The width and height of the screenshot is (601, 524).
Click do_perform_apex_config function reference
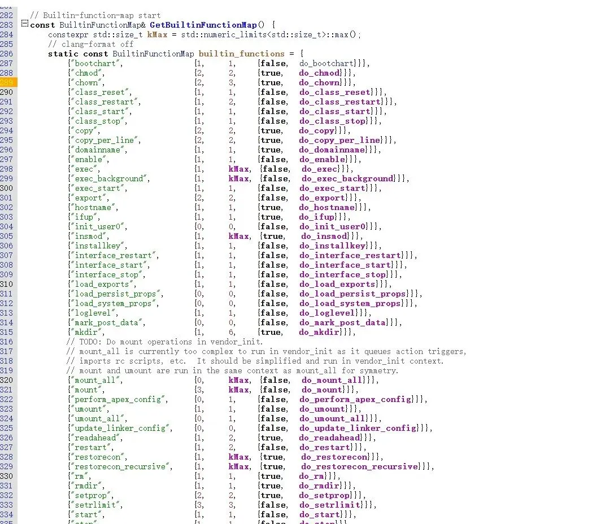(x=355, y=399)
